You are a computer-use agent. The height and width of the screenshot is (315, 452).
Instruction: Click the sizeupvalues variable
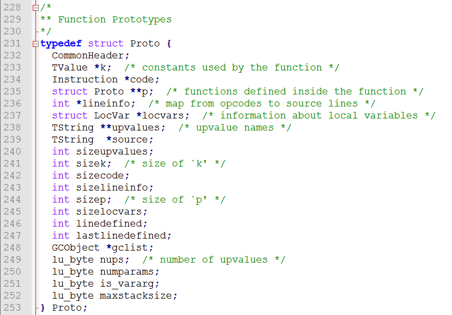point(115,152)
